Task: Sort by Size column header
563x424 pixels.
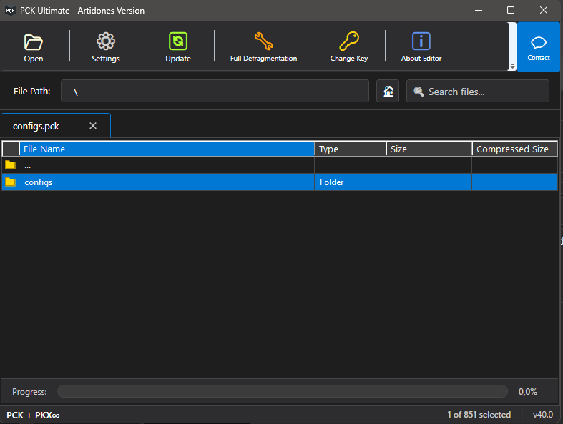Action: point(428,149)
